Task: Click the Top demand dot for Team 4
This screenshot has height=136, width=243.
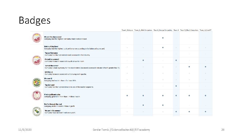Action: click(176, 86)
